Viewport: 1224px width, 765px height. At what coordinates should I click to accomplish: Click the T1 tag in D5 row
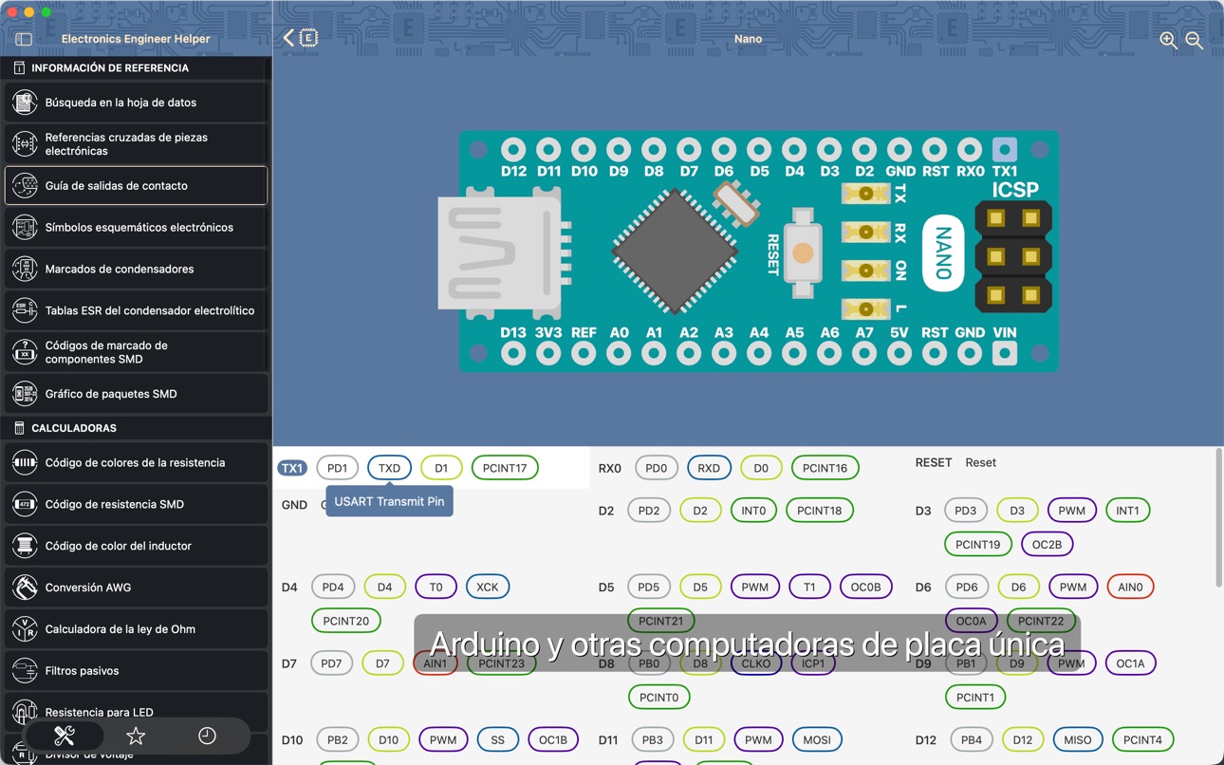point(809,588)
